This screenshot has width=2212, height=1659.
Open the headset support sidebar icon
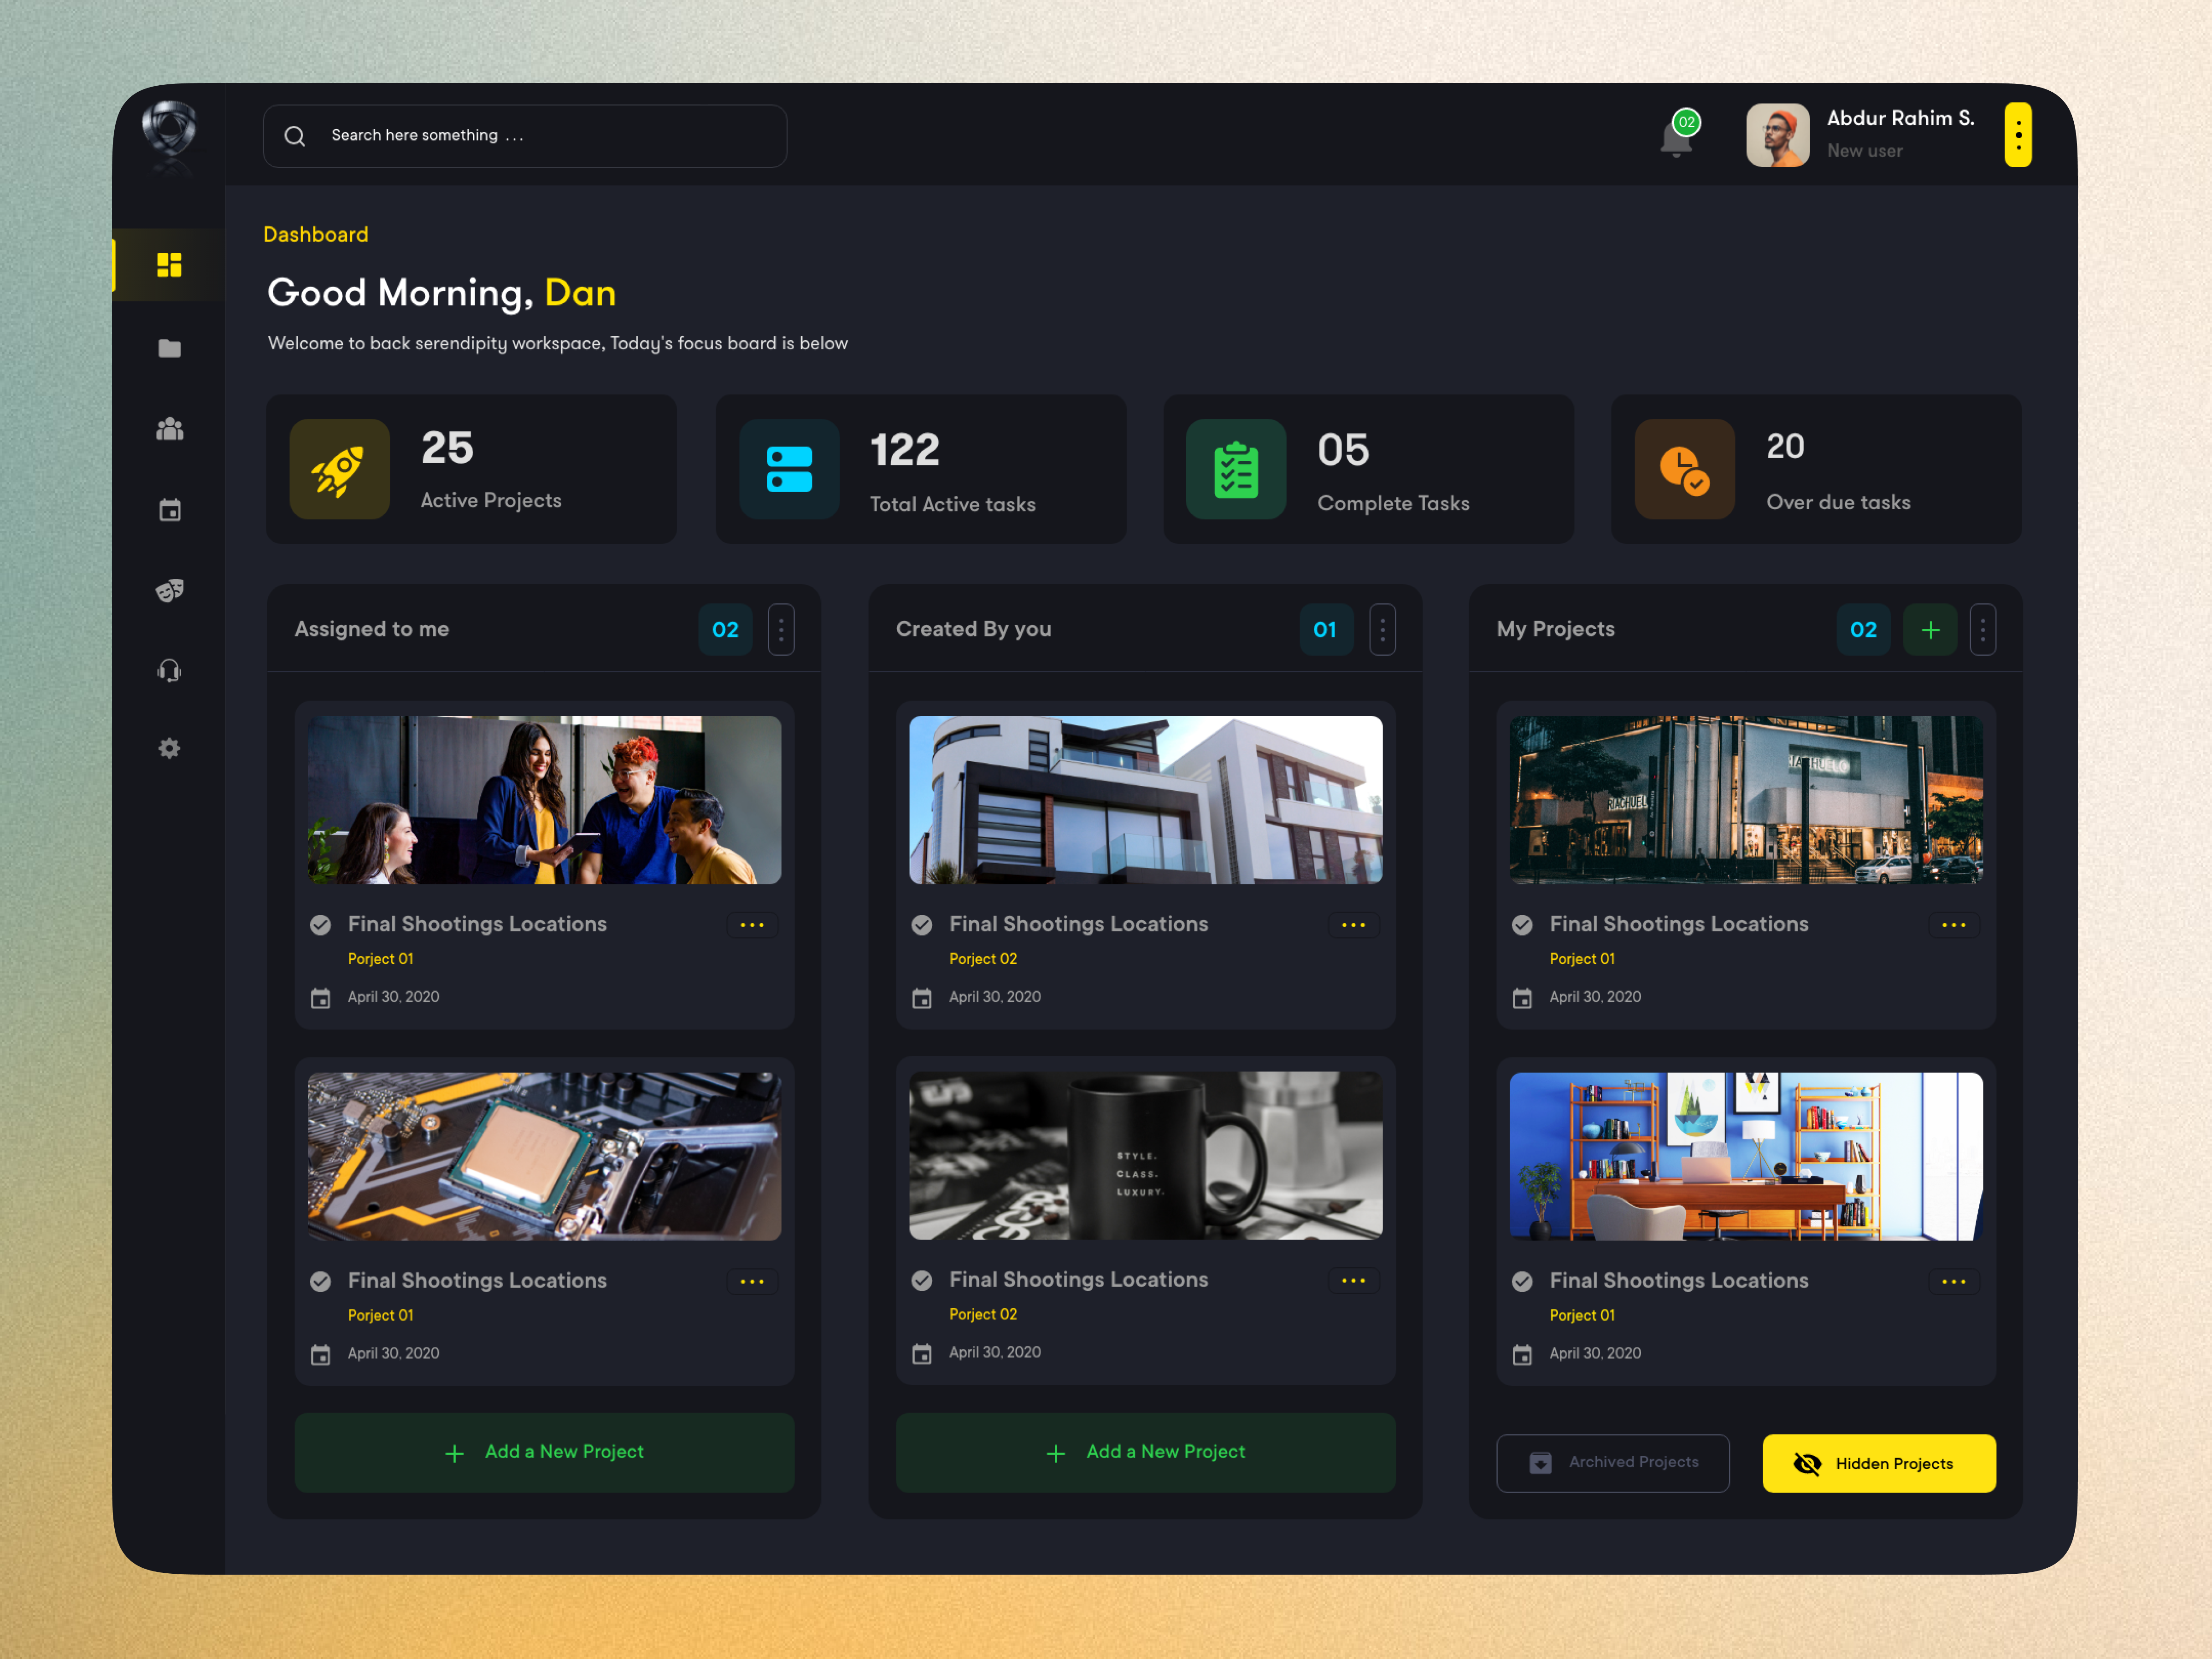pyautogui.click(x=169, y=670)
